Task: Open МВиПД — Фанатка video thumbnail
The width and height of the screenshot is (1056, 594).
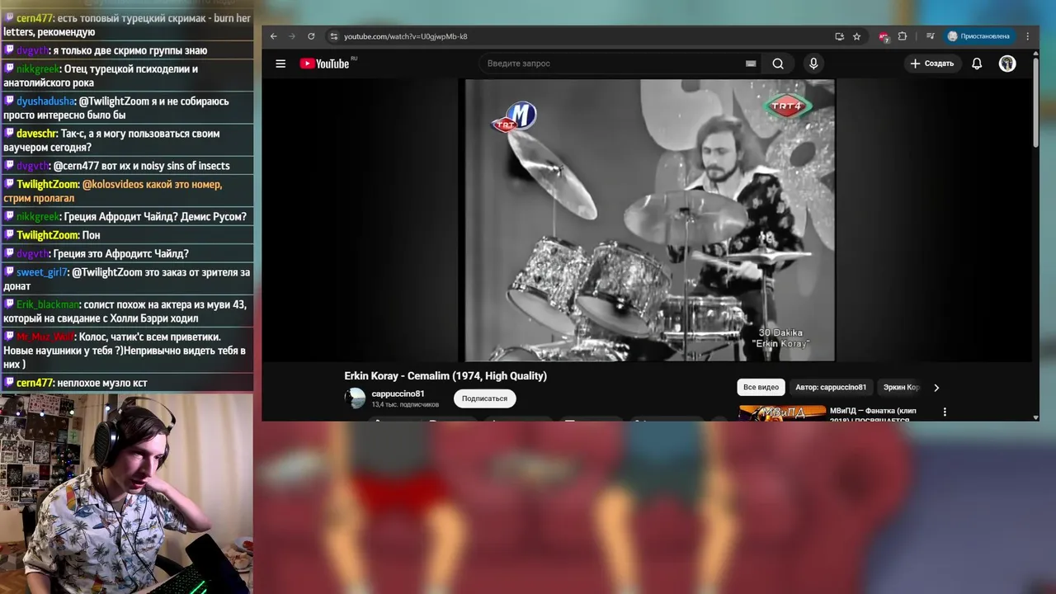Action: pyautogui.click(x=782, y=412)
